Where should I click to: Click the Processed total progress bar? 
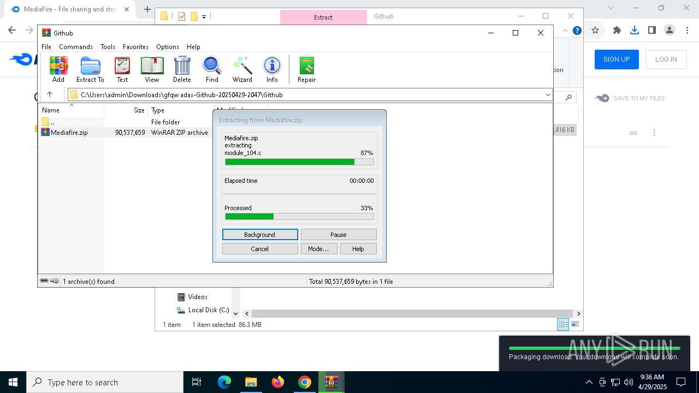click(x=299, y=217)
